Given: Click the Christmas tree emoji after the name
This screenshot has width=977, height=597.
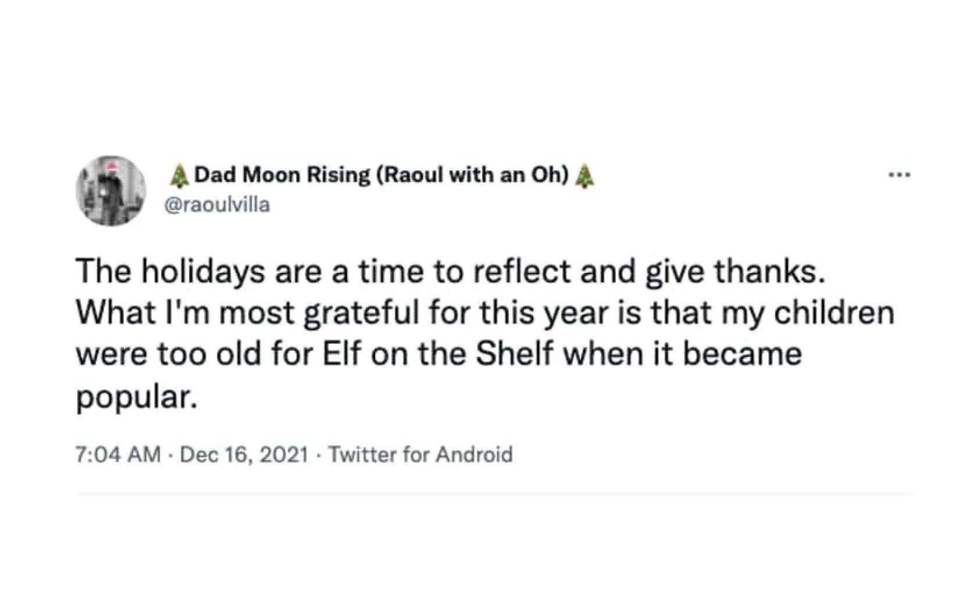Looking at the screenshot, I should (x=584, y=175).
